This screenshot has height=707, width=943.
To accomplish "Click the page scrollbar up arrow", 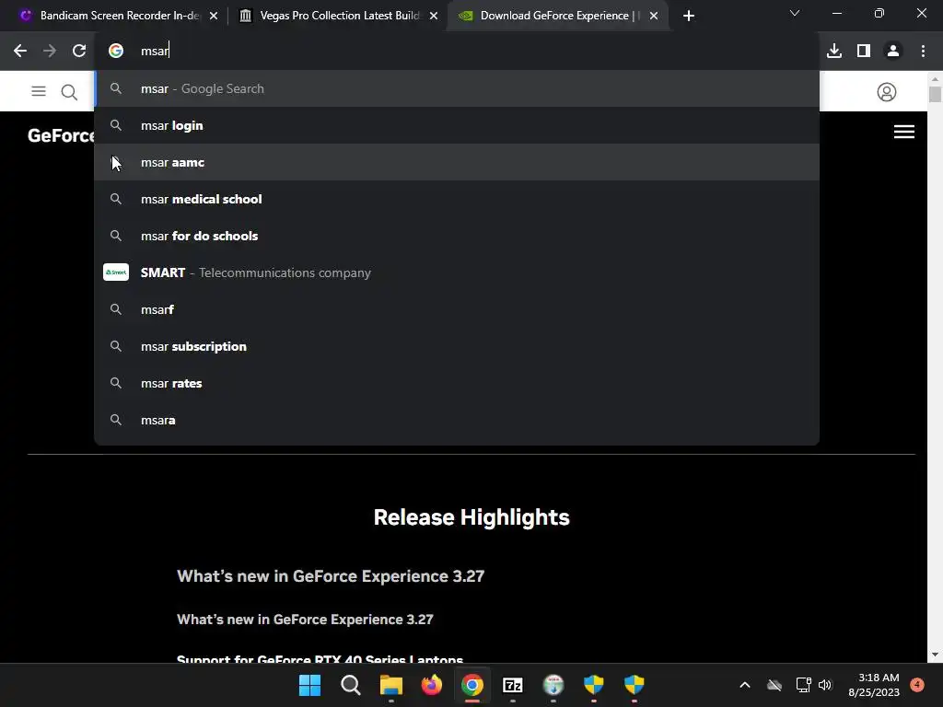I will 935,79.
